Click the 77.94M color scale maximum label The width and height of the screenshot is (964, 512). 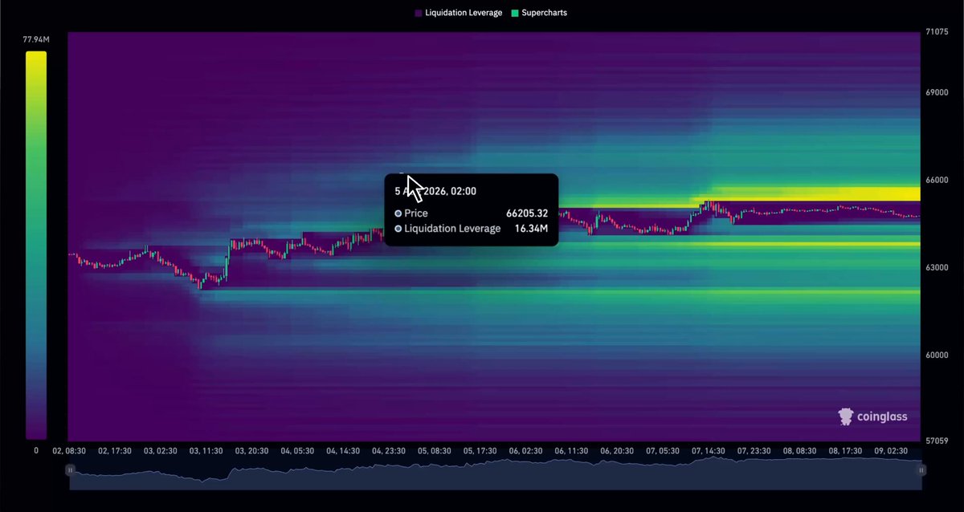pyautogui.click(x=36, y=38)
